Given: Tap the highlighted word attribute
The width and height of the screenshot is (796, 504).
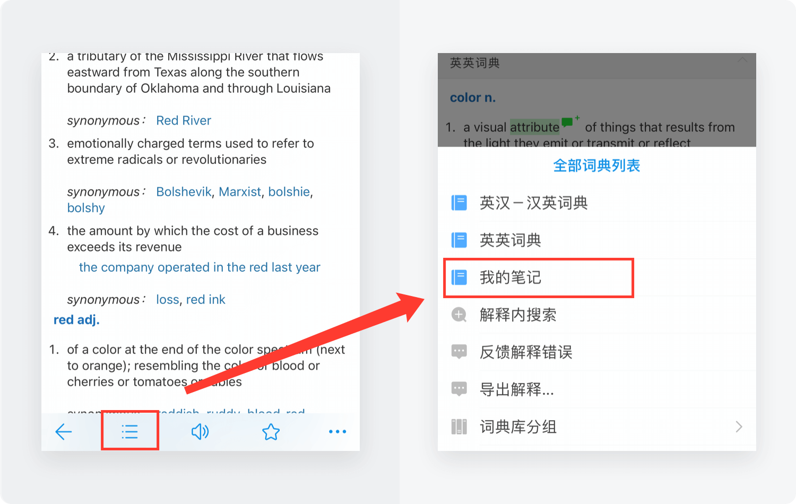Looking at the screenshot, I should click(534, 127).
